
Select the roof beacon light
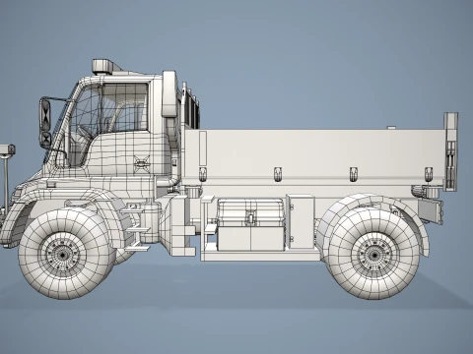(102, 67)
